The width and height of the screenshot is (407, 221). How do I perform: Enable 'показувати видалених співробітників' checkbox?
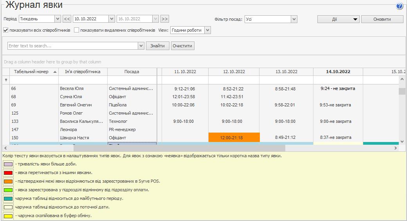77,30
